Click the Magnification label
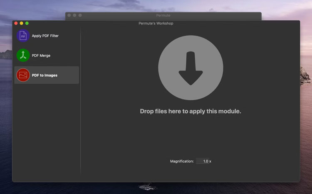Viewport: 312px width, 194px height. point(182,161)
